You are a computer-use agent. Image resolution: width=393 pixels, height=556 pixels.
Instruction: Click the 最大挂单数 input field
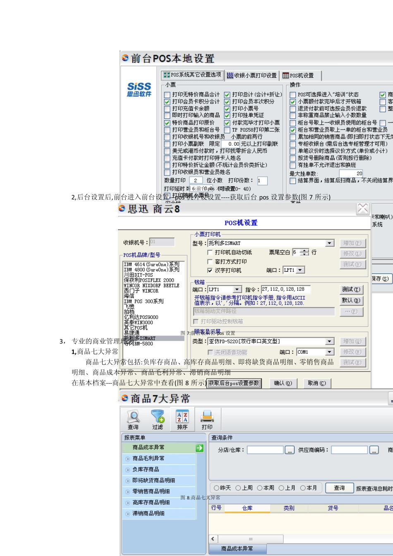351,174
